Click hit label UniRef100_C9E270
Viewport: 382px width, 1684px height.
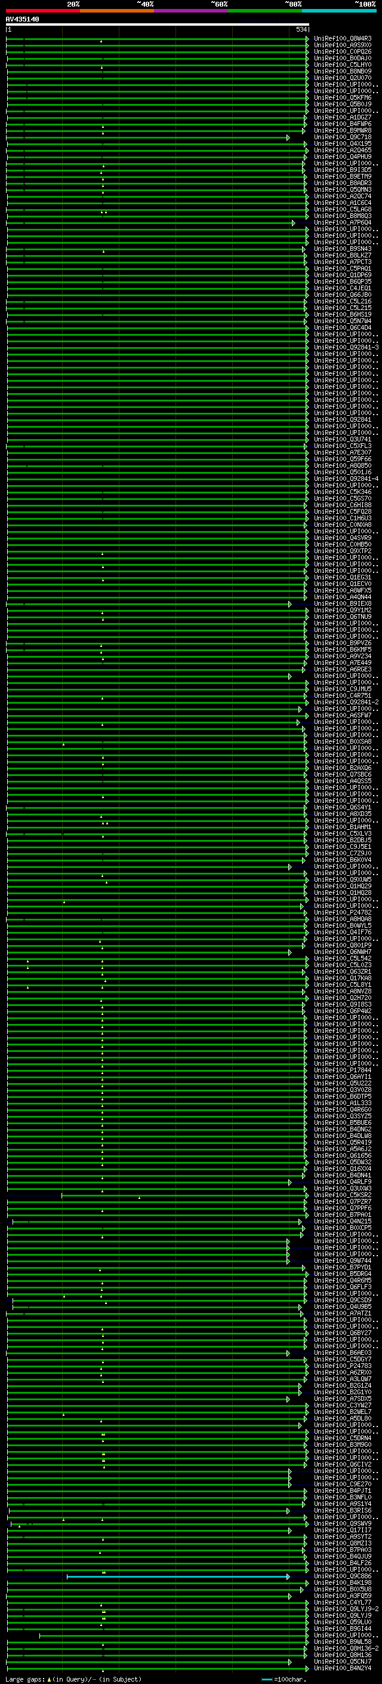[343, 1484]
